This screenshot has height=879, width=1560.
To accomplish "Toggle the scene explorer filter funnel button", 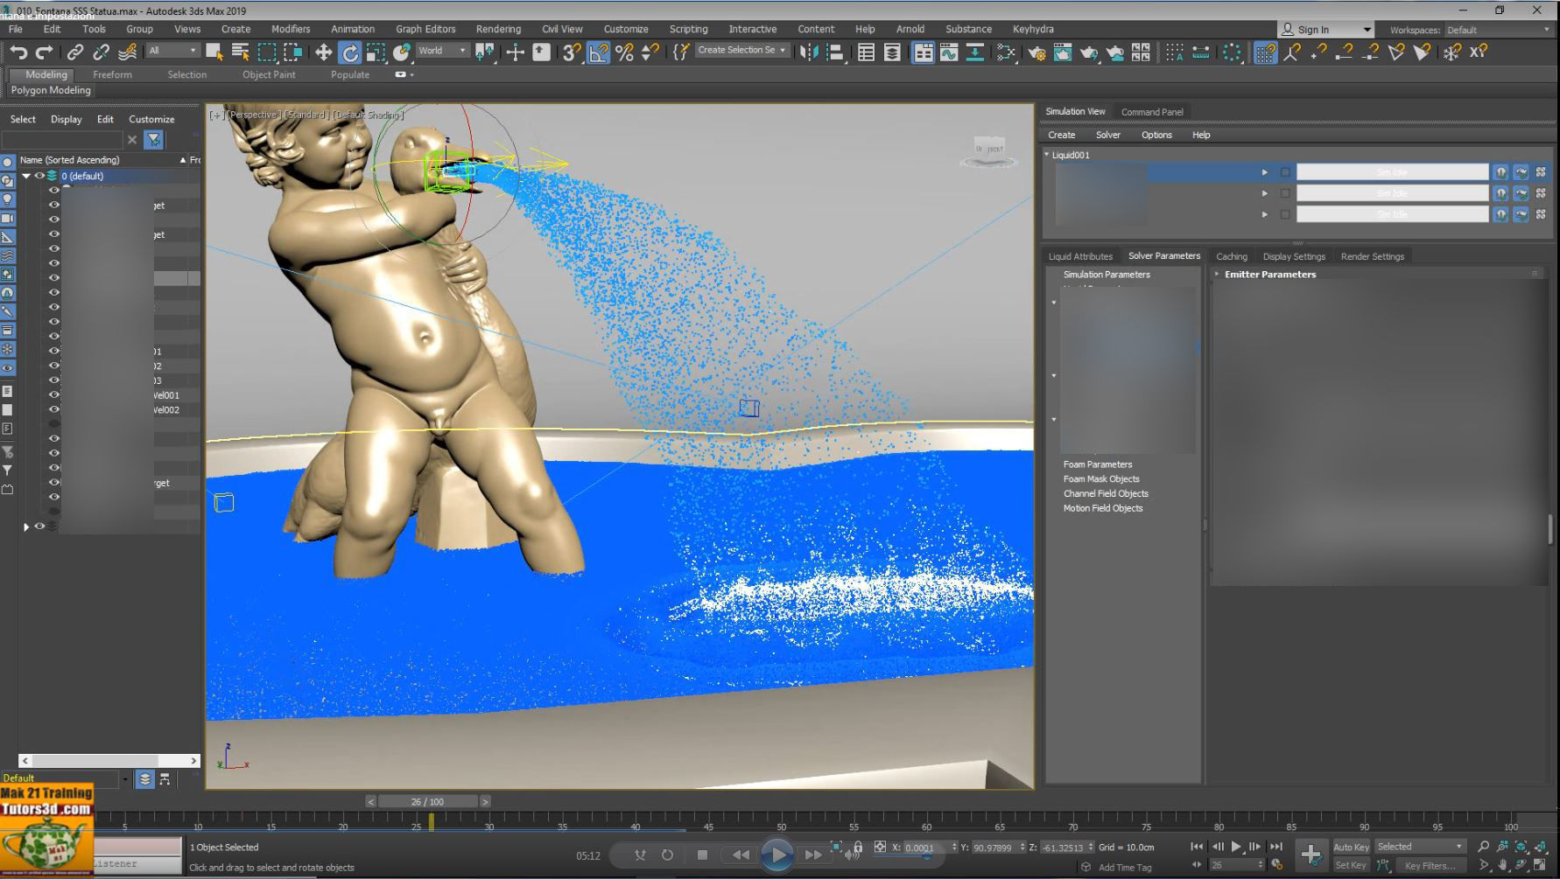I will coord(154,140).
